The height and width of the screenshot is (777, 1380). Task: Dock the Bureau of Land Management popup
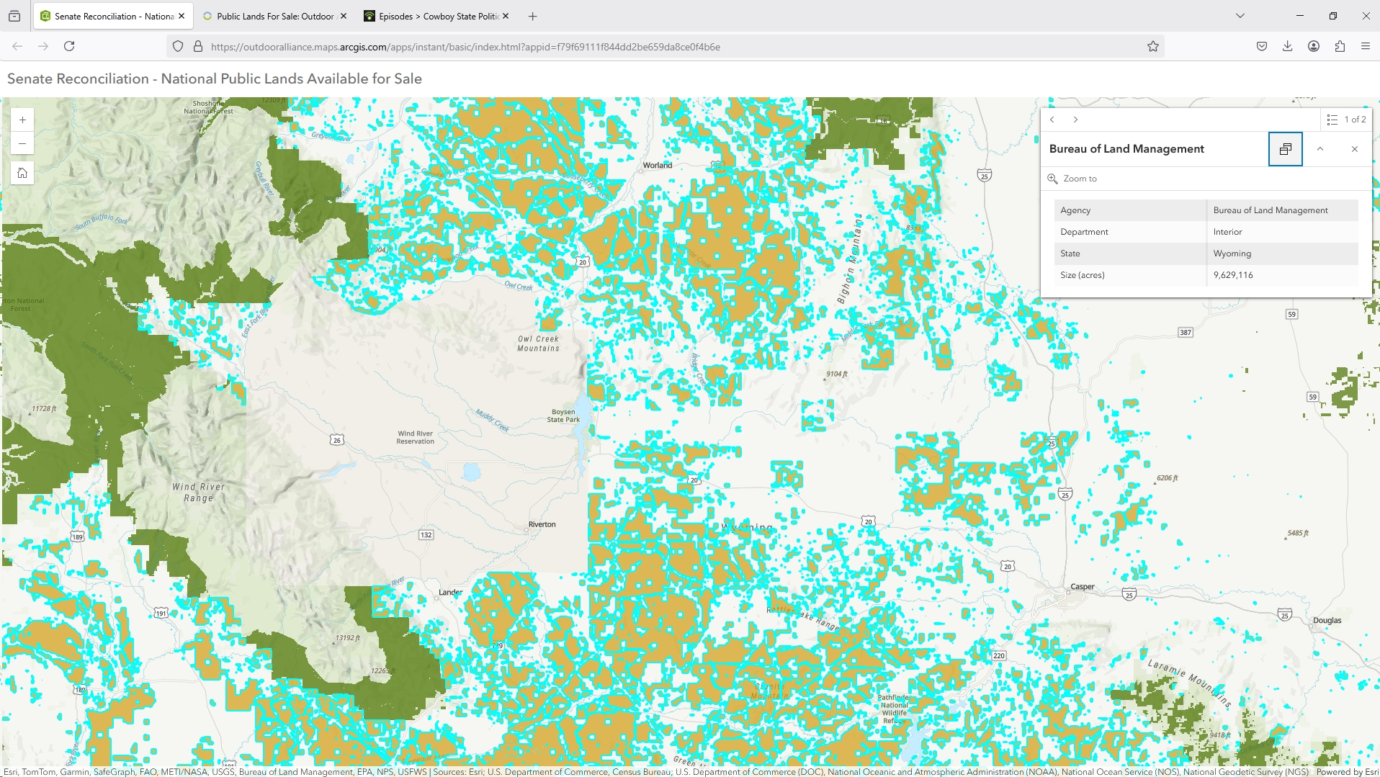pos(1285,149)
